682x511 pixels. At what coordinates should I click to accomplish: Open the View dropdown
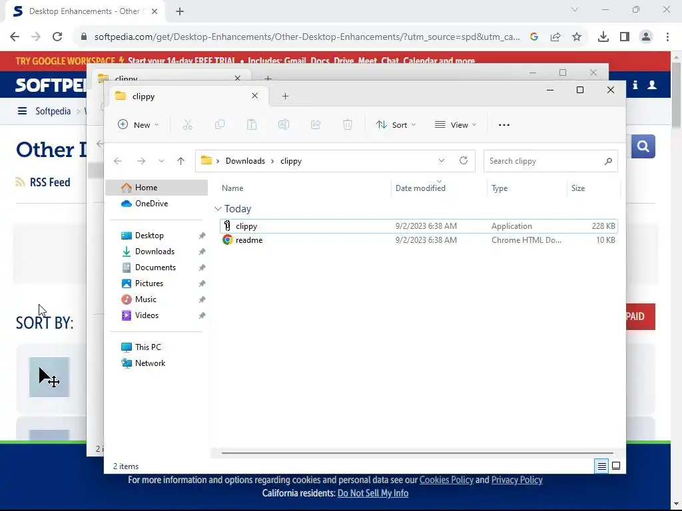pyautogui.click(x=456, y=125)
